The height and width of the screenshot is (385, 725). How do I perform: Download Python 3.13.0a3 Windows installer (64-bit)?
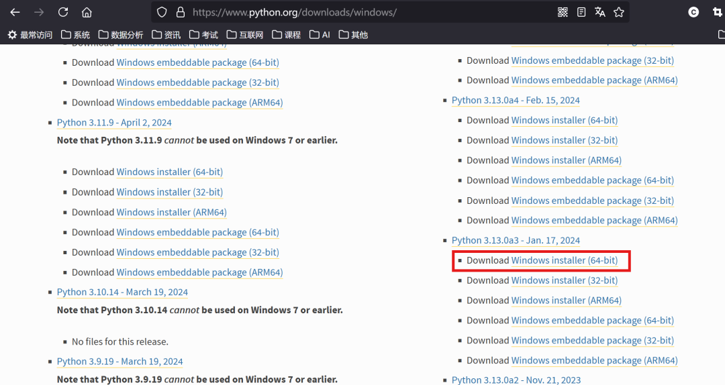(565, 260)
